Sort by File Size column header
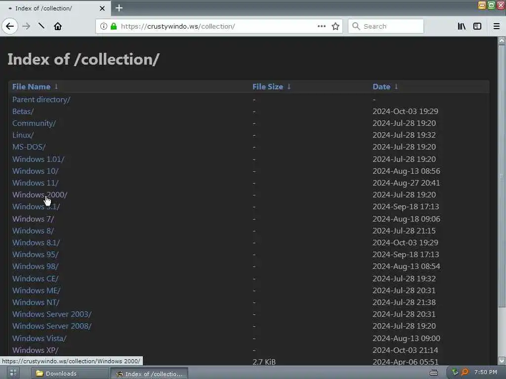The image size is (506, 379). [267, 87]
